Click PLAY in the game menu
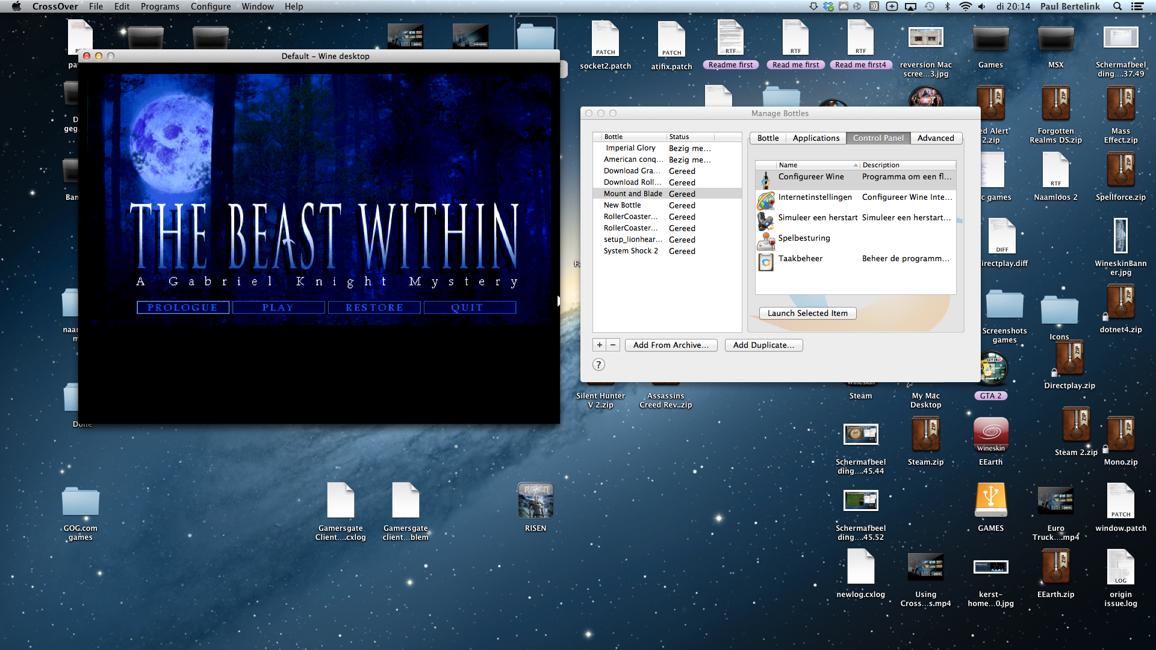Viewport: 1156px width, 650px height. [x=278, y=308]
